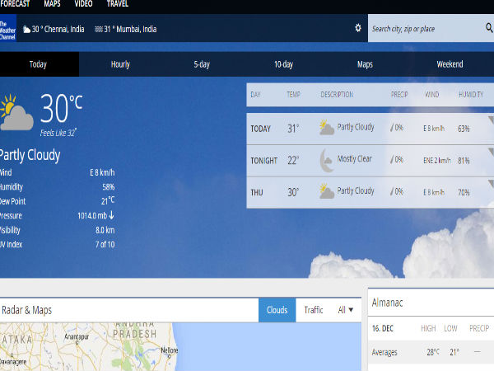
Task: Show the Traffic map layer
Action: tap(314, 310)
